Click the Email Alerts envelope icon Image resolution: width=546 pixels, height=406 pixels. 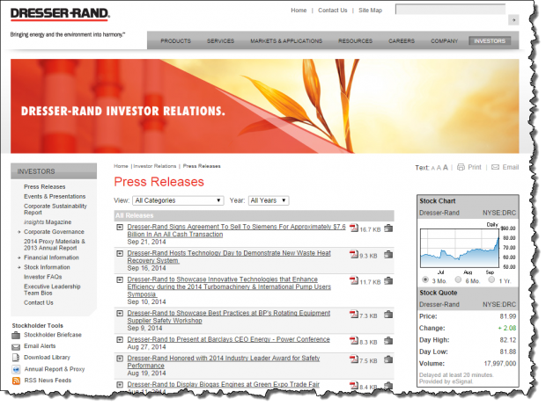click(16, 346)
